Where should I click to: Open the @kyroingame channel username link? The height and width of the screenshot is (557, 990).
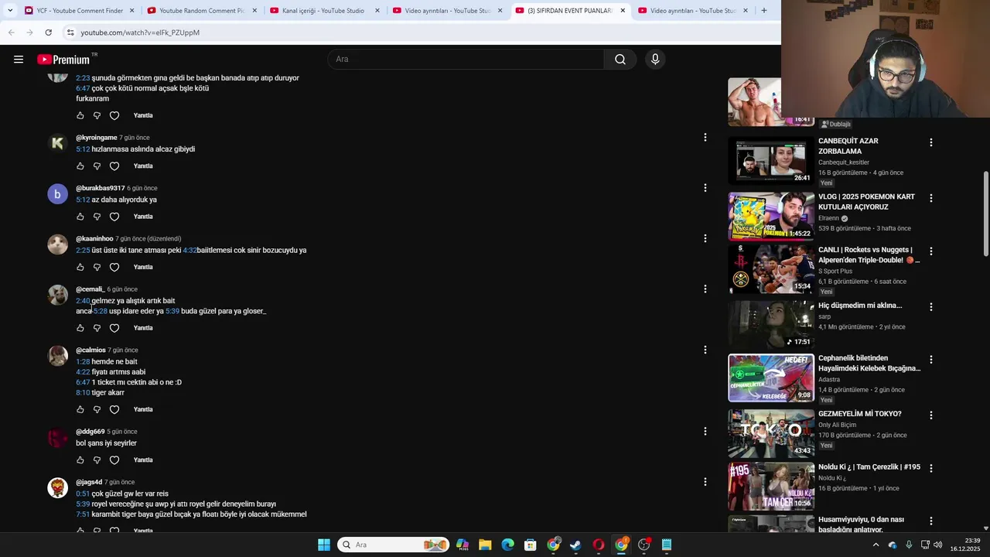point(97,138)
